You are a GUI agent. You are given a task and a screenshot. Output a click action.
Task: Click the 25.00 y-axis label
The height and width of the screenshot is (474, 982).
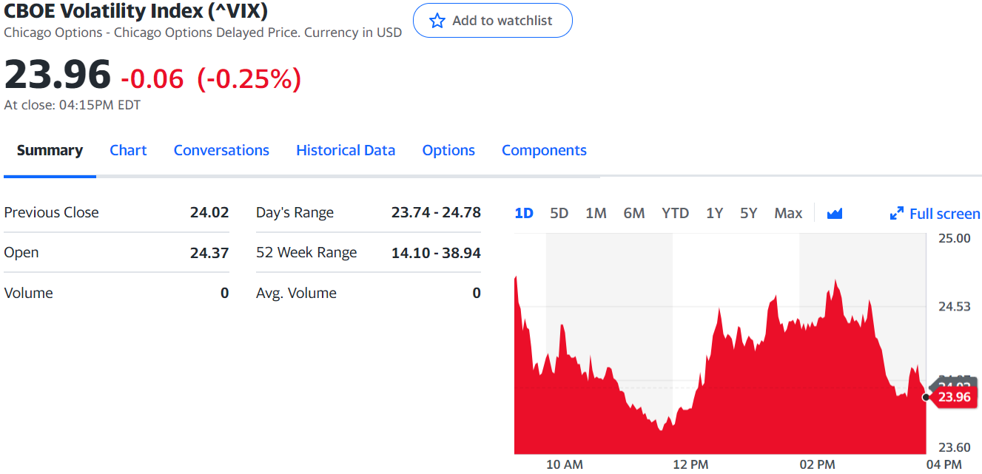(x=954, y=238)
